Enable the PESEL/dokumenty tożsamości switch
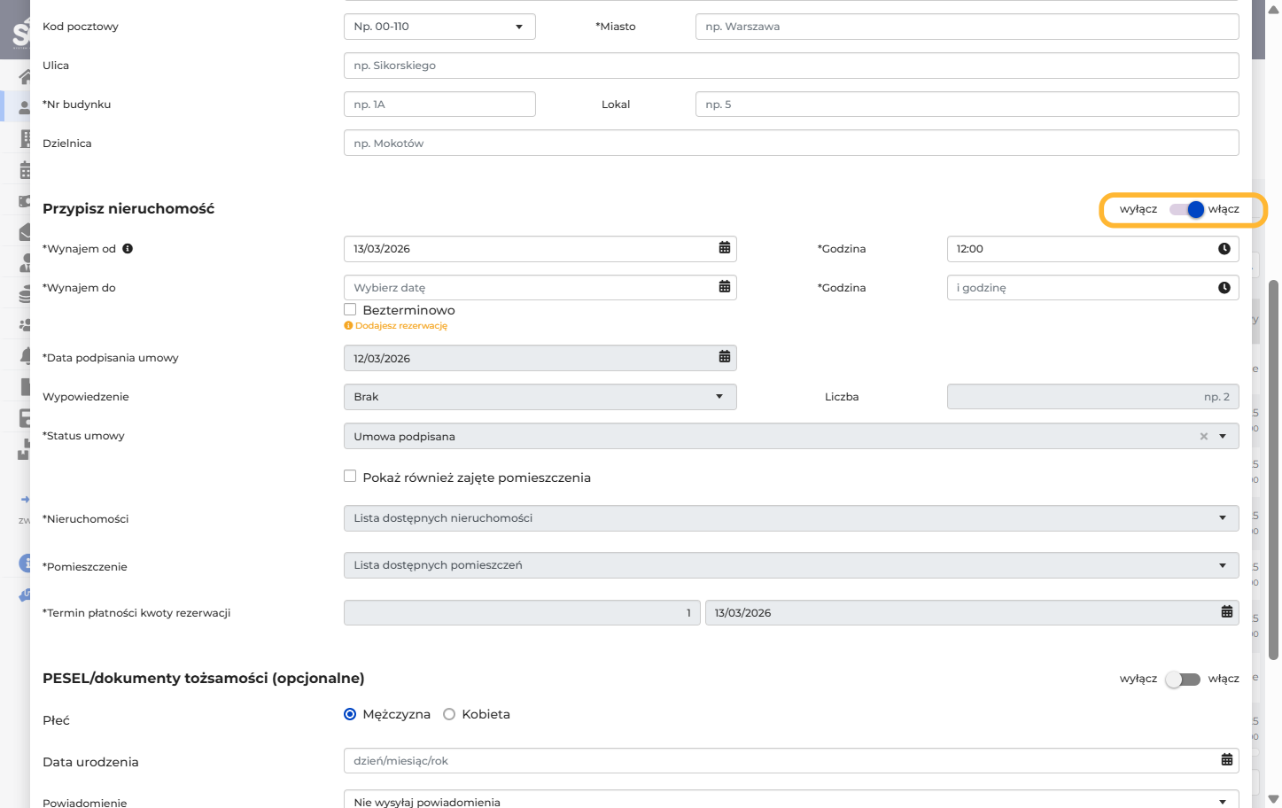 coord(1183,680)
